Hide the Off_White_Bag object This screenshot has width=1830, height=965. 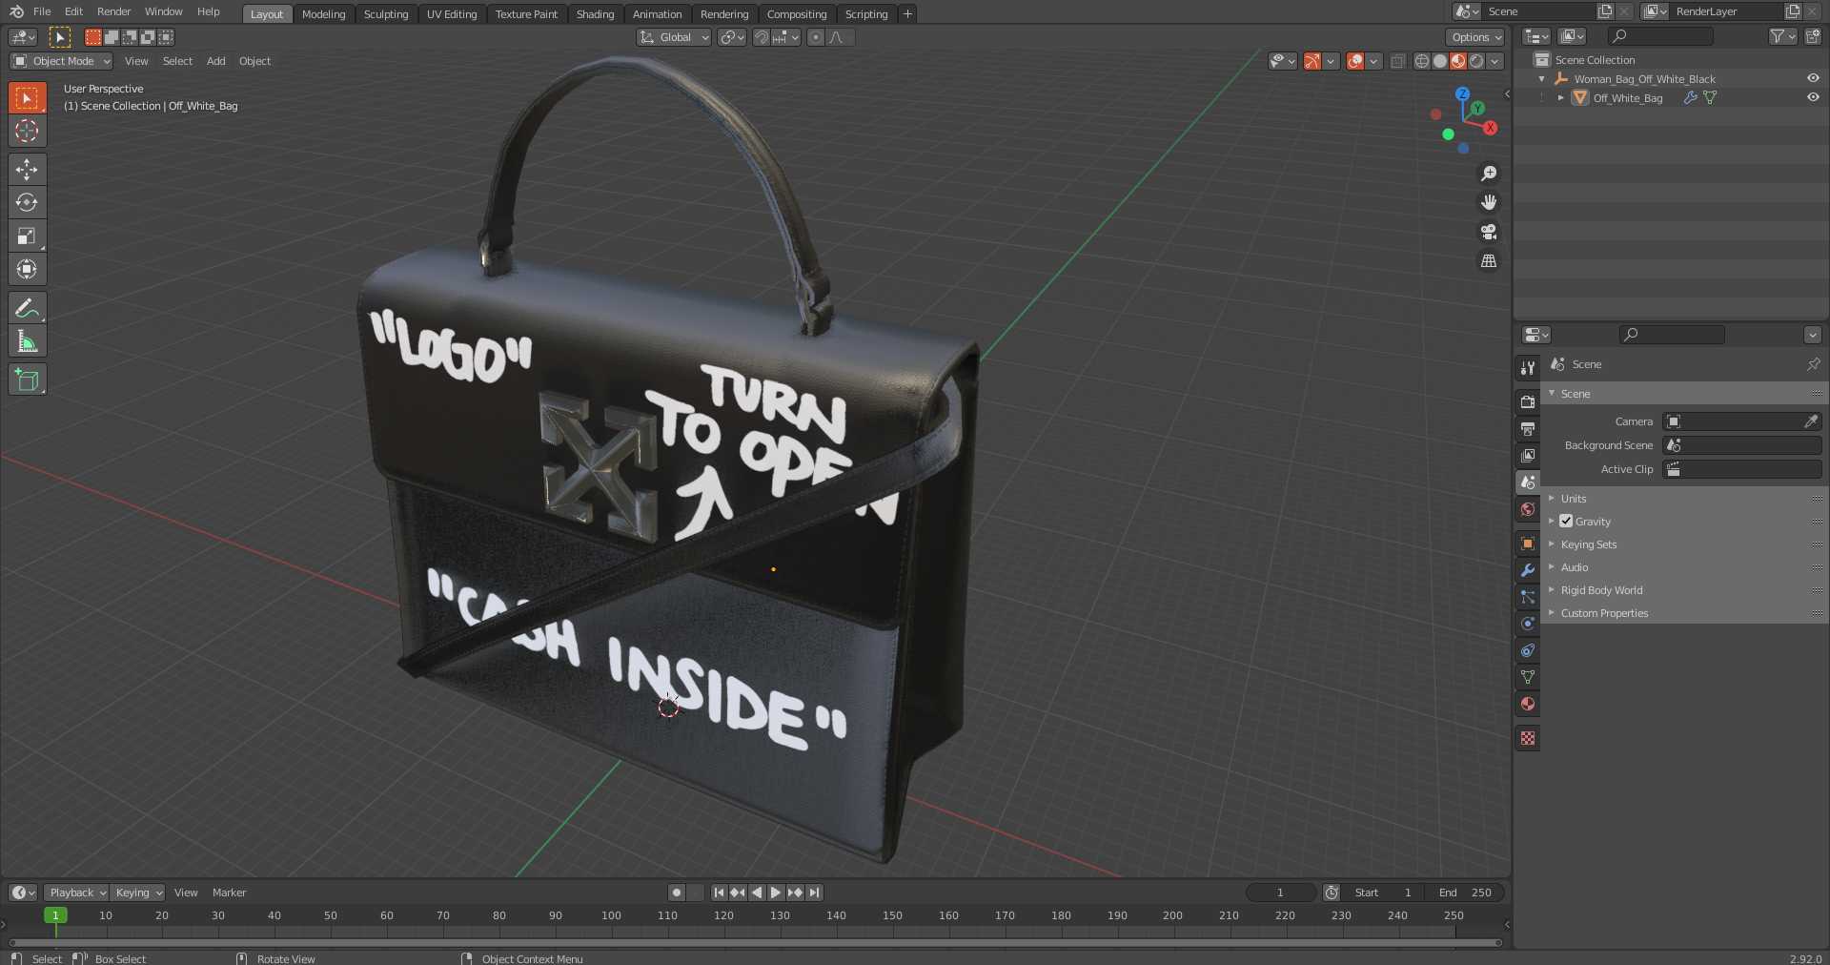(1813, 97)
